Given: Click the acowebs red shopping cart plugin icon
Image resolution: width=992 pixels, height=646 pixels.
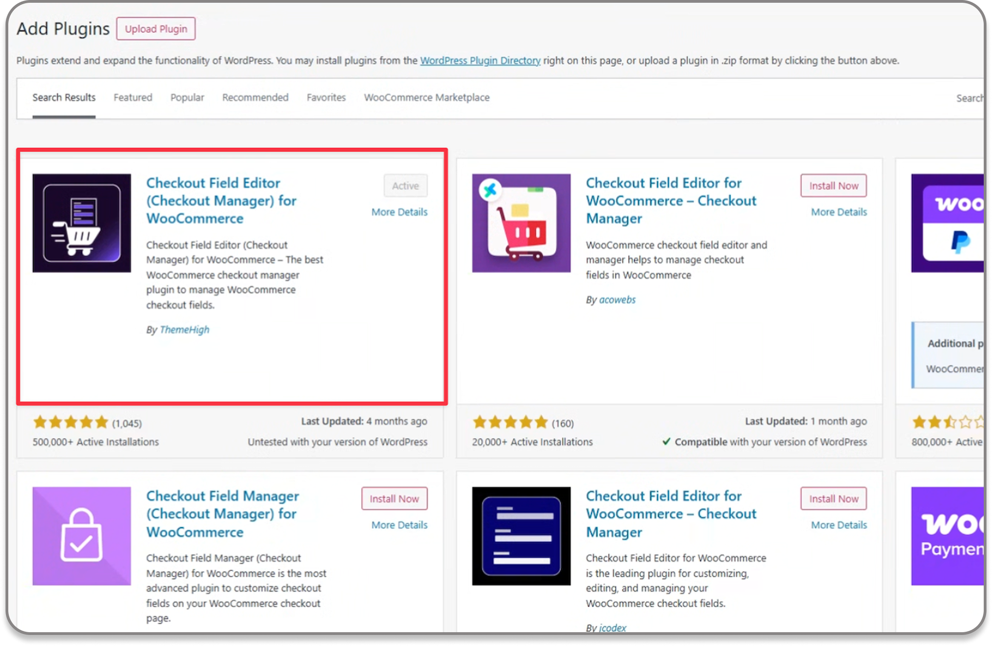Looking at the screenshot, I should (521, 223).
